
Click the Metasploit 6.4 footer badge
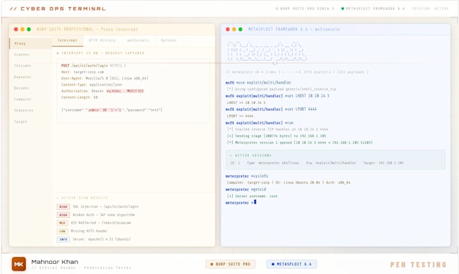pyautogui.click(x=292, y=264)
